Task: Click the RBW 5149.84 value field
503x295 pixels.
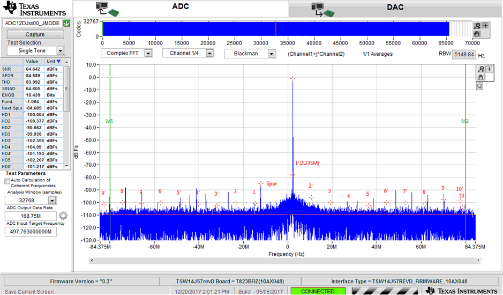Action: 464,54
